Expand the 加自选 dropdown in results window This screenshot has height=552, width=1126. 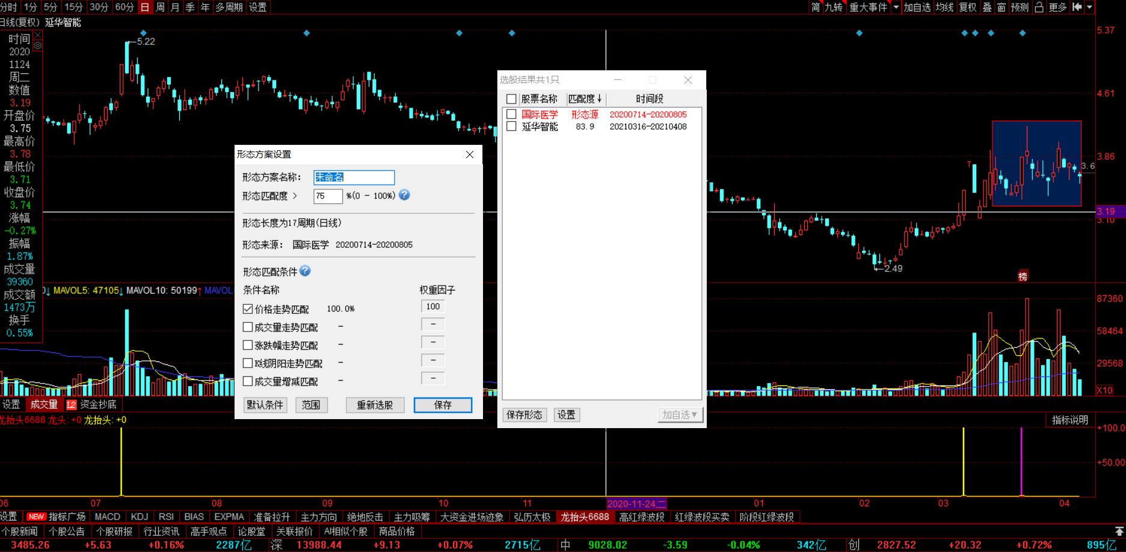pyautogui.click(x=695, y=414)
